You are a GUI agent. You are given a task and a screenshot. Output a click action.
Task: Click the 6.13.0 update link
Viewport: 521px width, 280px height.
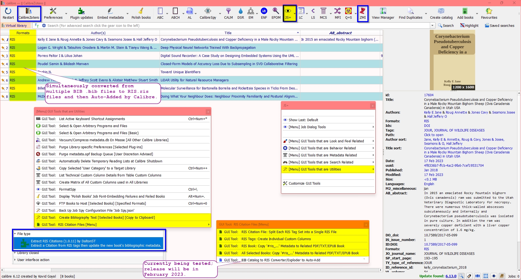point(451,276)
